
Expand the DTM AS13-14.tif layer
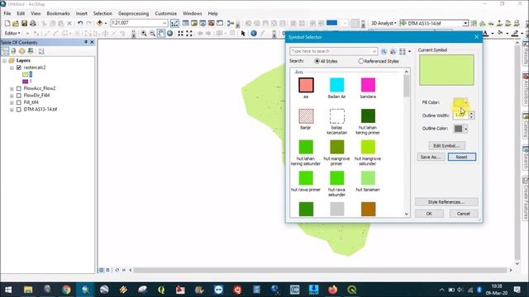12,110
